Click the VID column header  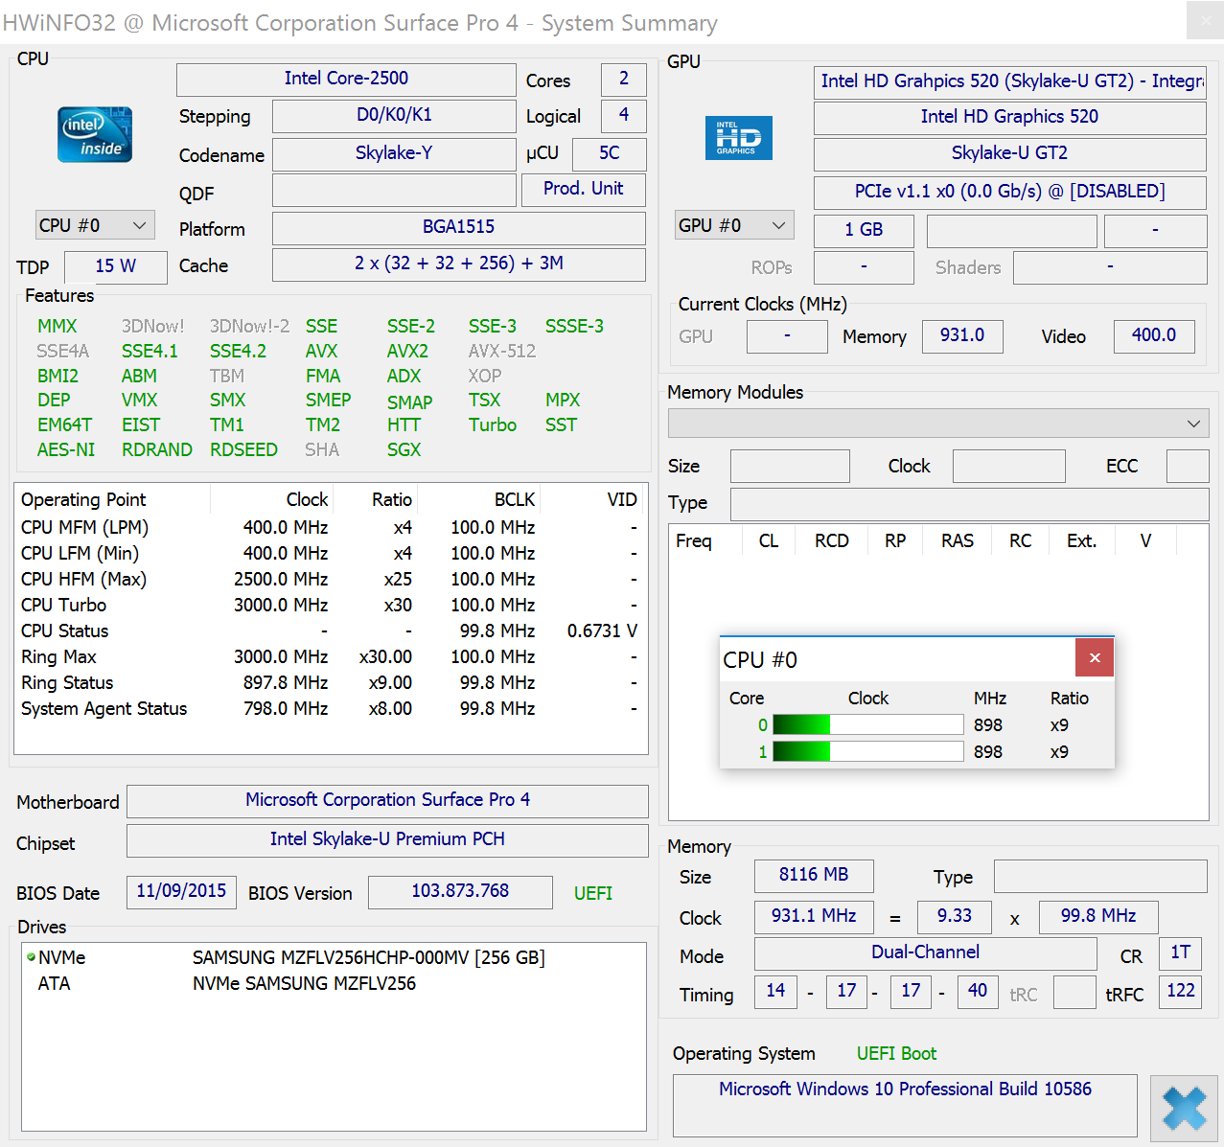[x=593, y=499]
